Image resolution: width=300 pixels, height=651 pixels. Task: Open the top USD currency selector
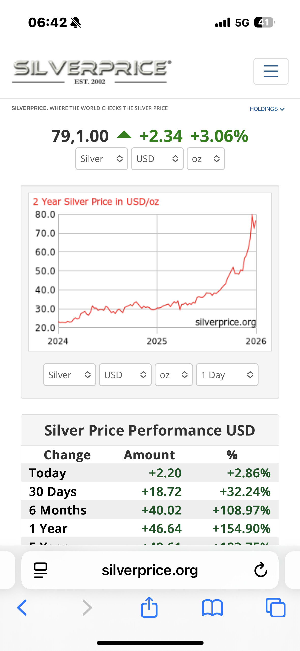pyautogui.click(x=157, y=159)
